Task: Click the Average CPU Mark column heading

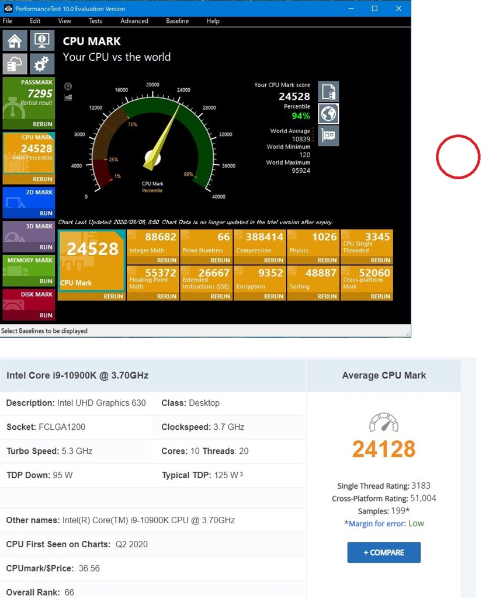Action: tap(384, 376)
